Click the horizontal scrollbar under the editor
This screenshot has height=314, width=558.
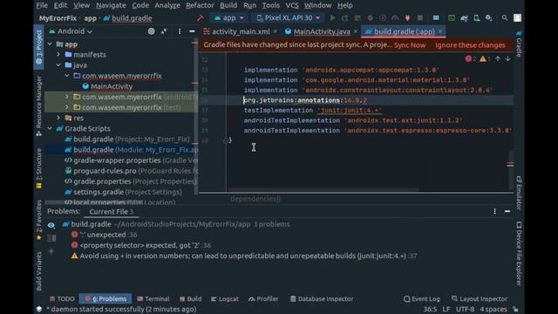(x=323, y=189)
